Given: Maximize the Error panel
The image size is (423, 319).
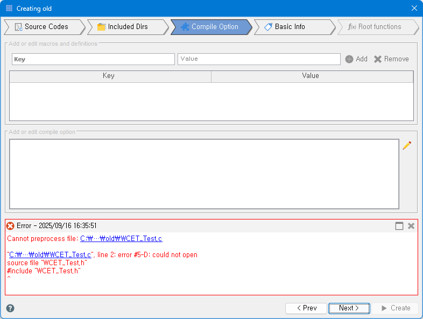Looking at the screenshot, I should pos(399,226).
